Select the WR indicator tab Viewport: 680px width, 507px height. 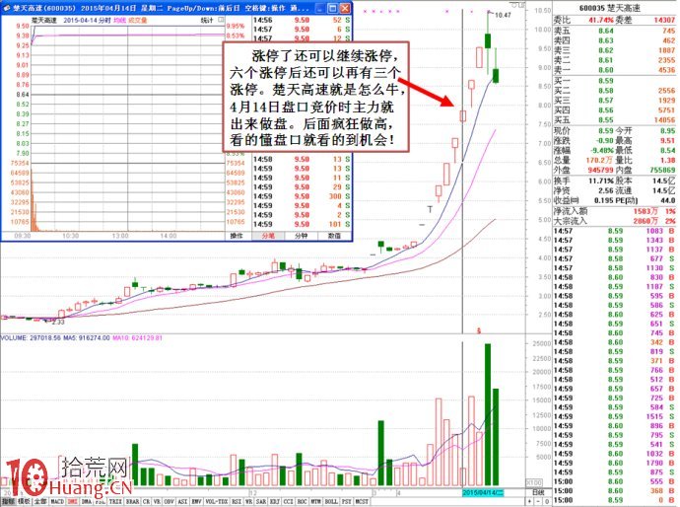coord(249,501)
